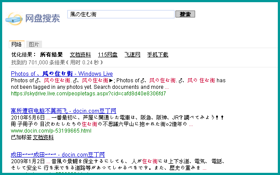Open the 成田 docin.com豆丁网 result
Viewport: 280px width, 175px height.
pos(58,154)
